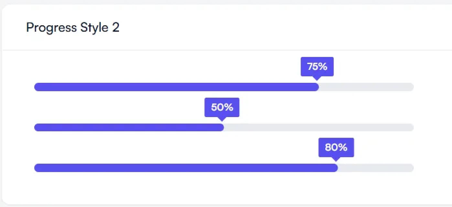Image resolution: width=452 pixels, height=207 pixels.
Task: Click the gray end cap of the 80% track
Action: click(x=411, y=168)
